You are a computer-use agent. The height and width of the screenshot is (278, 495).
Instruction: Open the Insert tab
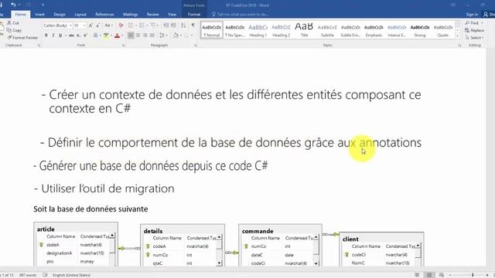(x=39, y=14)
